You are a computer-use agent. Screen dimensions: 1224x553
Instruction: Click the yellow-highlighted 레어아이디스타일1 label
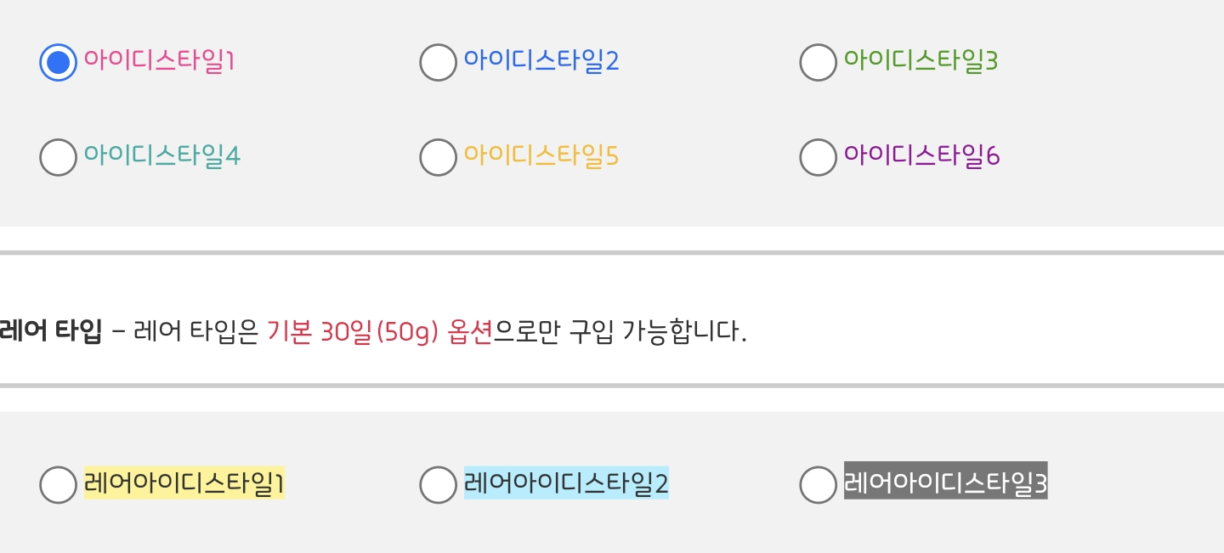184,483
